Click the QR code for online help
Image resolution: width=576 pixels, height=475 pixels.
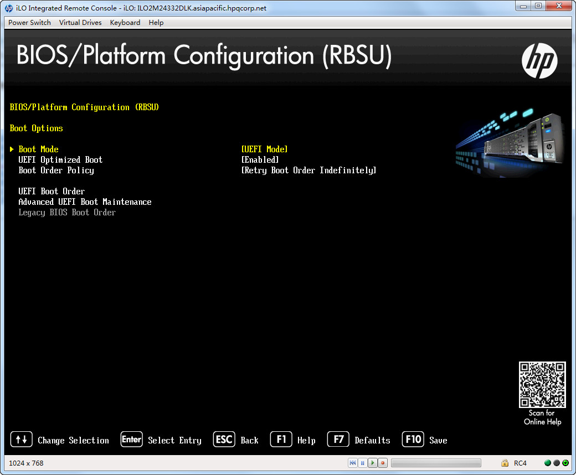point(542,385)
